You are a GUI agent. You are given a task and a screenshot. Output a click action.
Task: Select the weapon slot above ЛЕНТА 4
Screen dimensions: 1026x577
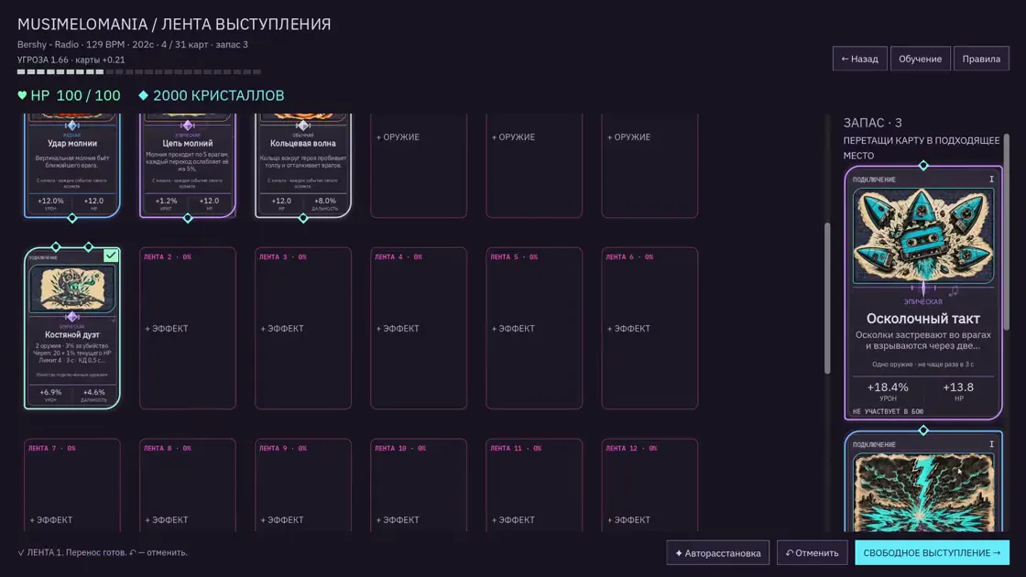point(419,166)
